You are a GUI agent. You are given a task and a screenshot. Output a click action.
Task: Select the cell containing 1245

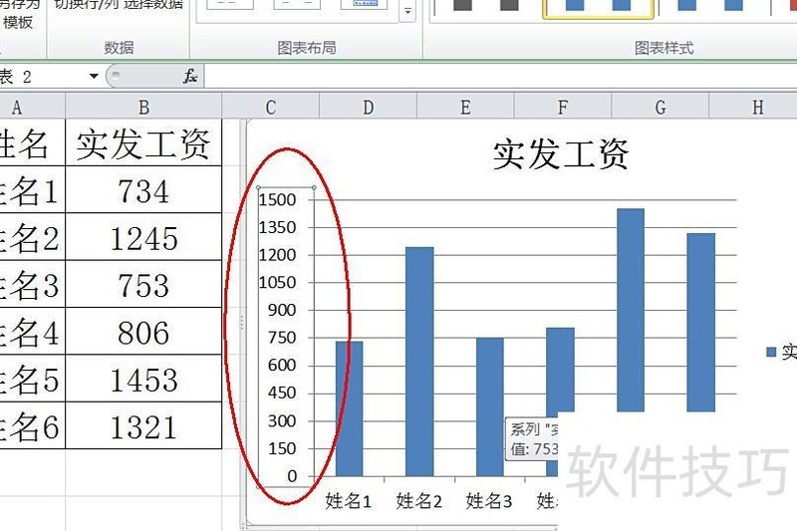pos(143,237)
